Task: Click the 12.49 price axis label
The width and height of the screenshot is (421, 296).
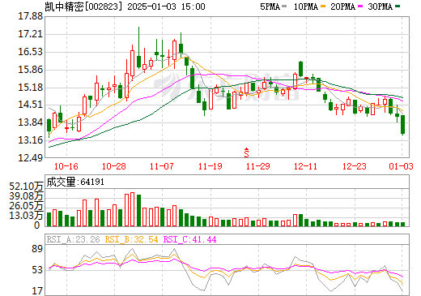Action: pos(30,157)
